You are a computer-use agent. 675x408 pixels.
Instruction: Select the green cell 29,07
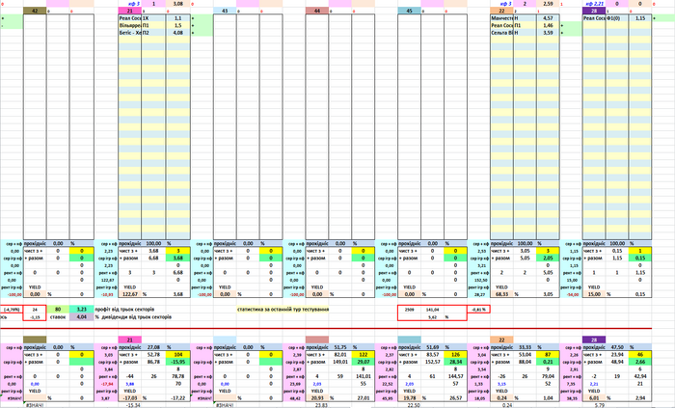click(x=364, y=362)
